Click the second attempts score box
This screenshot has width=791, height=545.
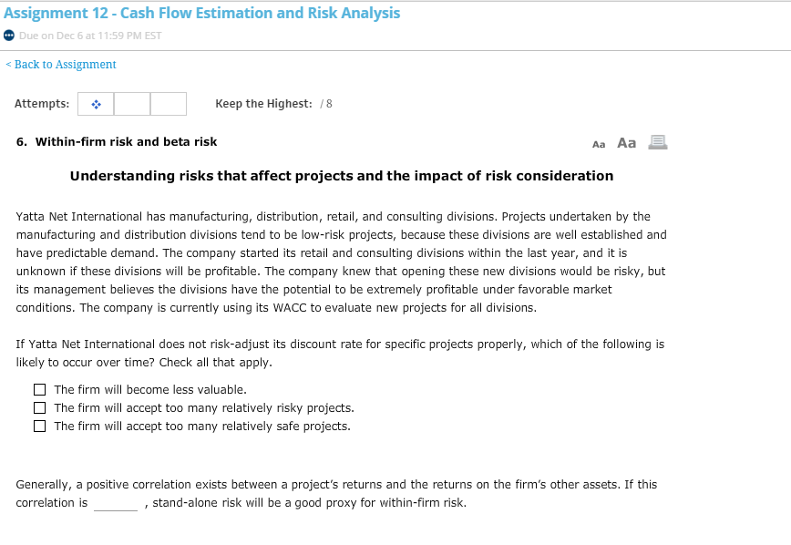[131, 103]
